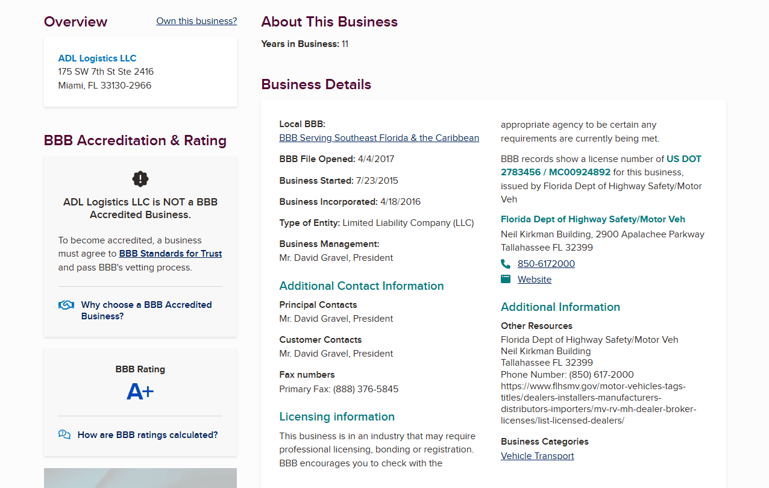Click the Florida Dept of Highway Safety/Motor Veh heading
This screenshot has width=769, height=488.
(593, 219)
